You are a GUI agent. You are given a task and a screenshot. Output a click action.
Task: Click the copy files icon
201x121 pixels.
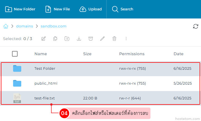pyautogui.click(x=55, y=39)
